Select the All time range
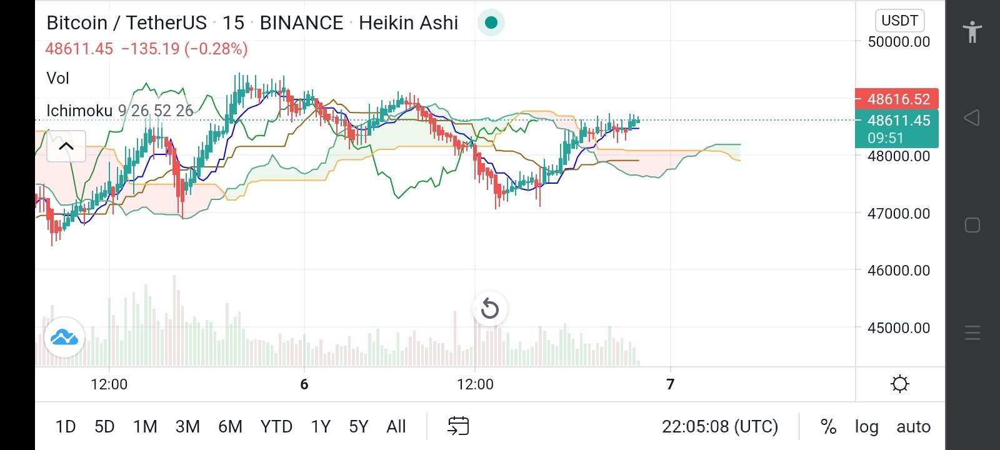The height and width of the screenshot is (450, 1000). 396,426
